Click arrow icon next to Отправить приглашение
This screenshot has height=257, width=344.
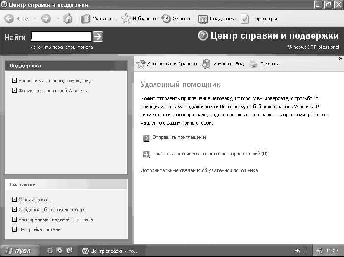pos(146,138)
